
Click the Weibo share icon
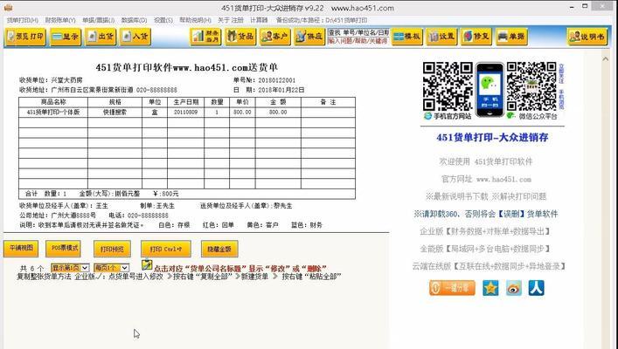pos(514,288)
